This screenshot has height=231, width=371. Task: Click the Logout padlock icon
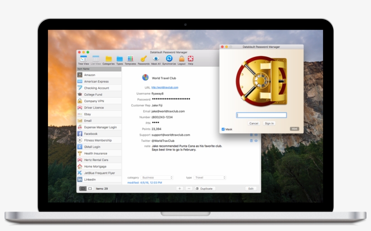181,58
